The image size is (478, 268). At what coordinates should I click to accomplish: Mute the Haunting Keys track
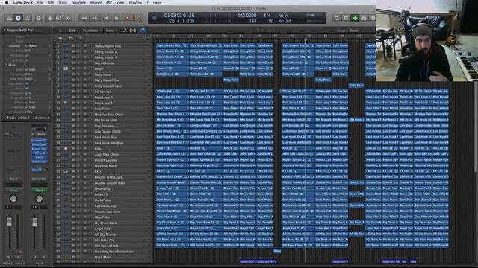click(73, 165)
